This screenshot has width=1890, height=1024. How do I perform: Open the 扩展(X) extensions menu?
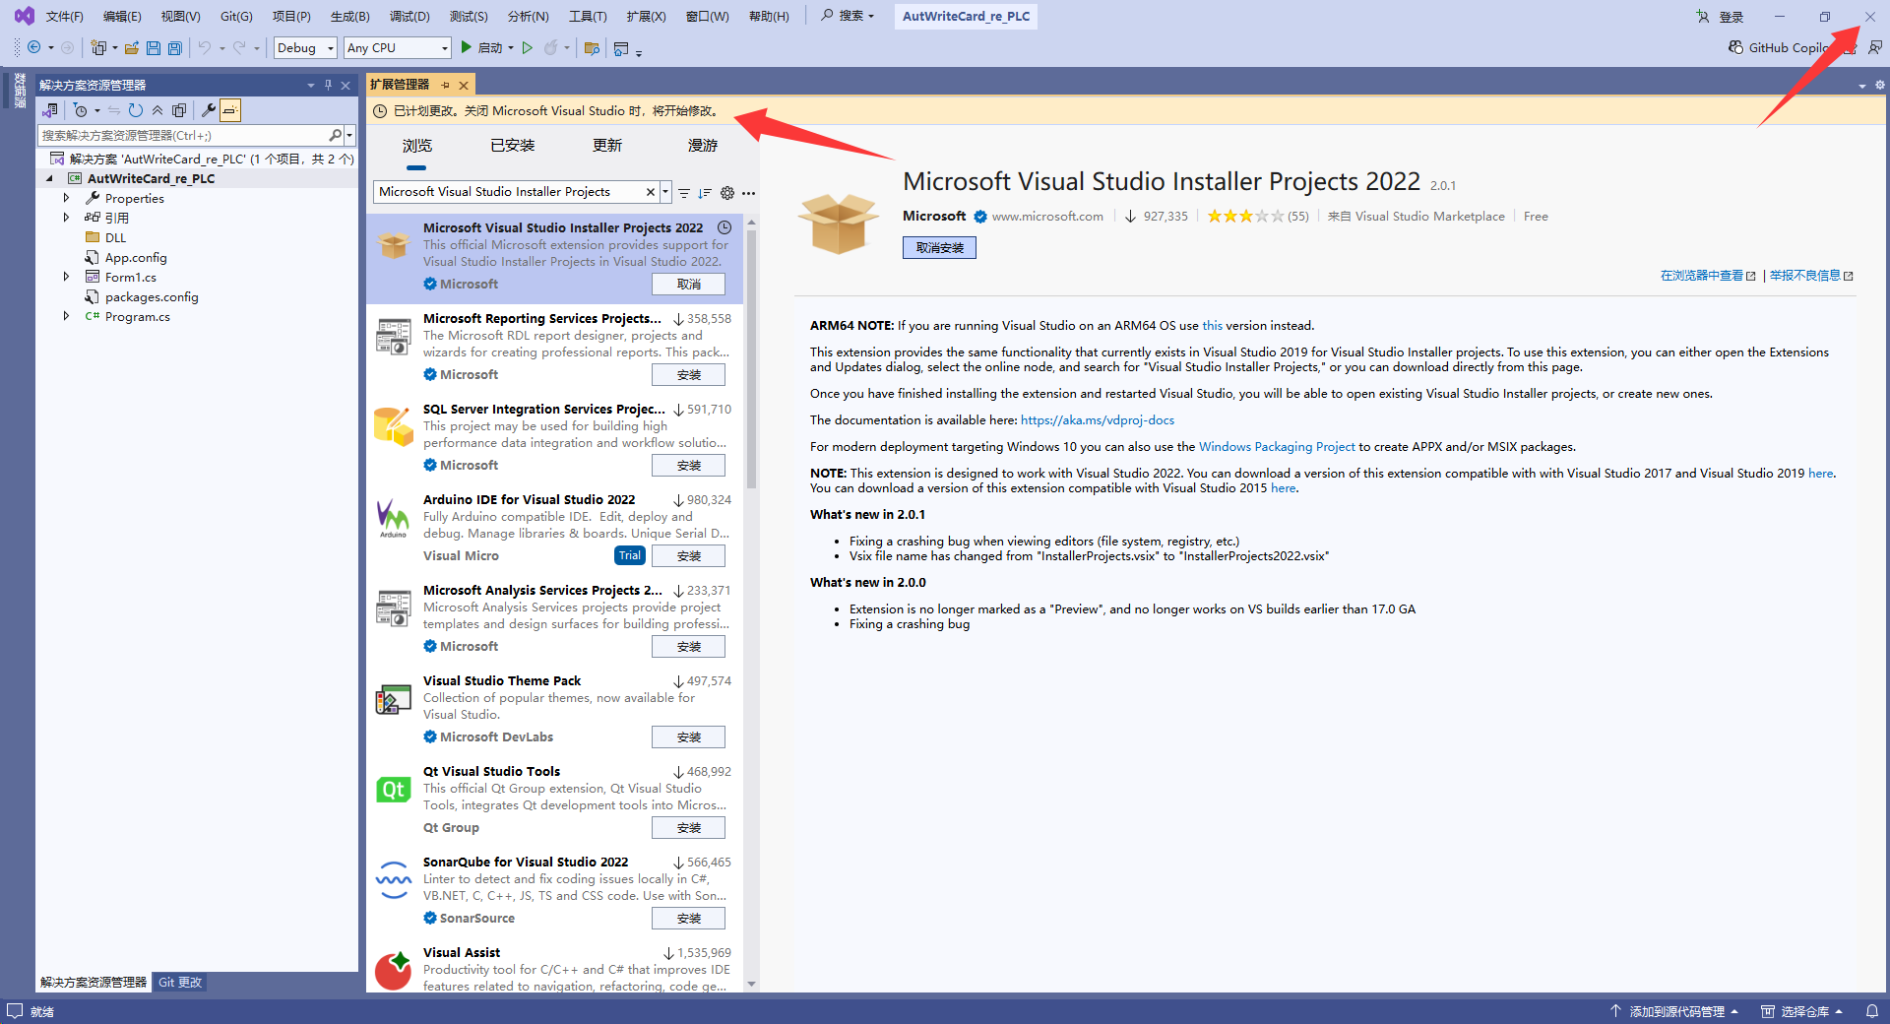click(x=646, y=16)
